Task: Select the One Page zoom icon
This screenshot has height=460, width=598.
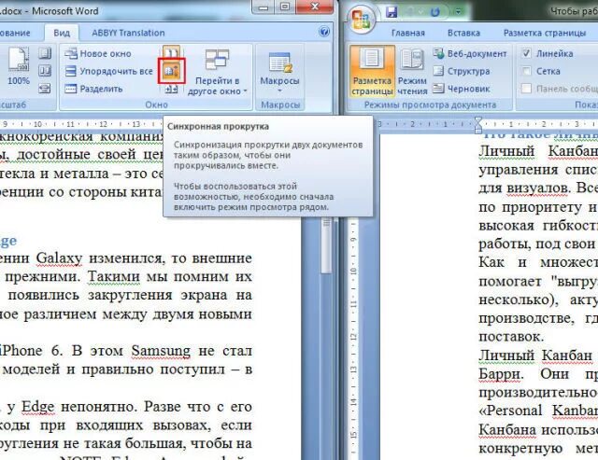Action: tap(45, 53)
